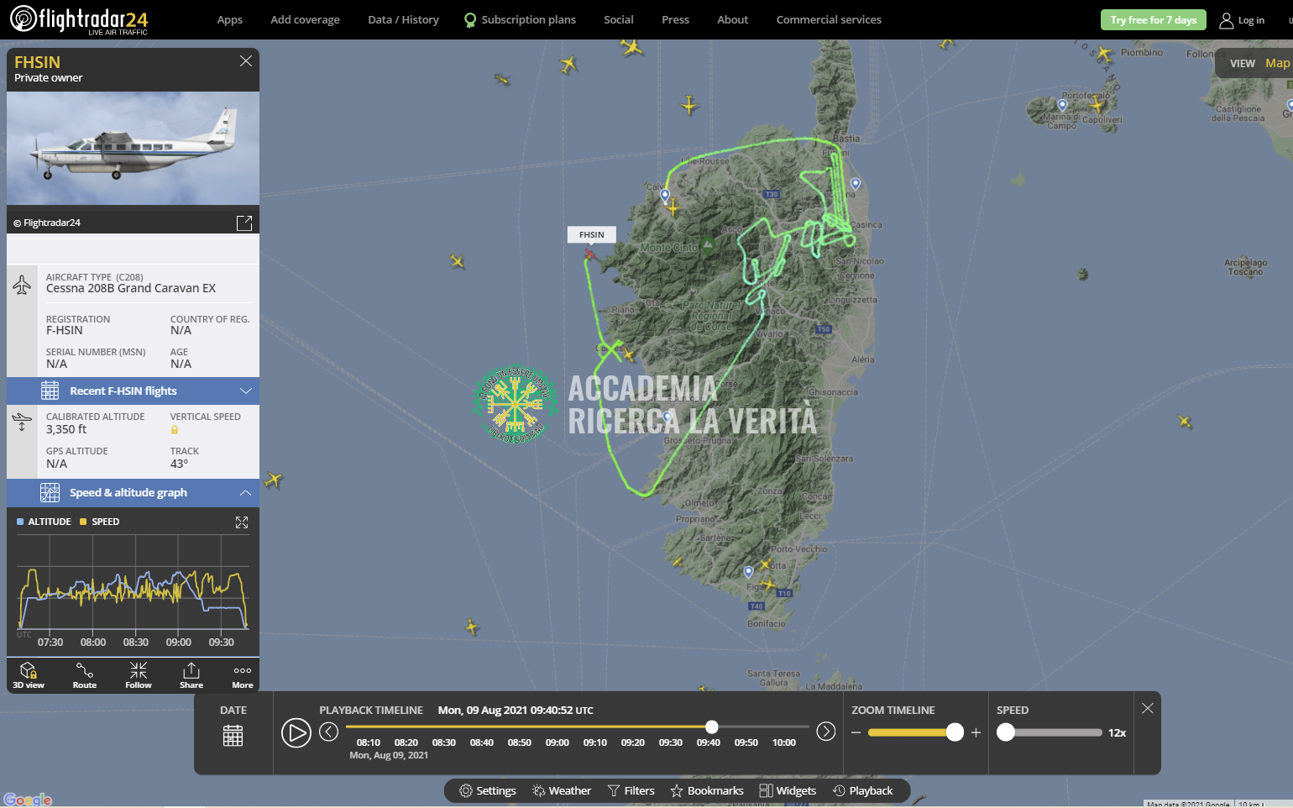
Task: Toggle the Altitude graph series
Action: pos(44,522)
